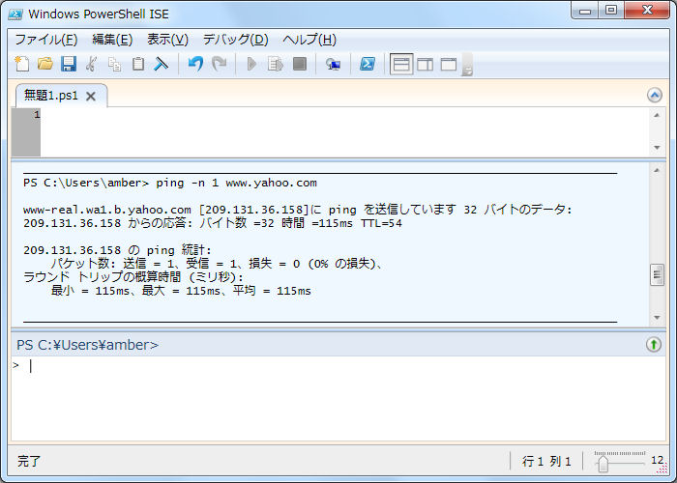Click the green arrow to move the command pane up

click(654, 345)
